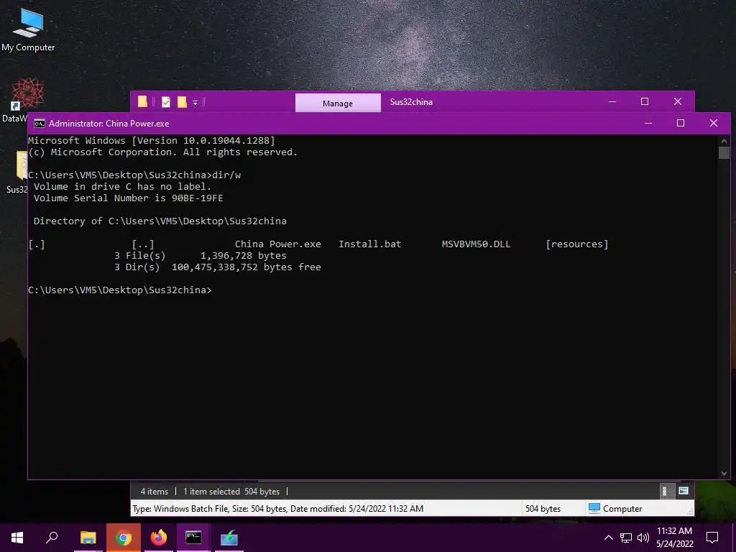Click the New Folder icon in Explorer quick access toolbar
This screenshot has width=736, height=552.
click(182, 102)
